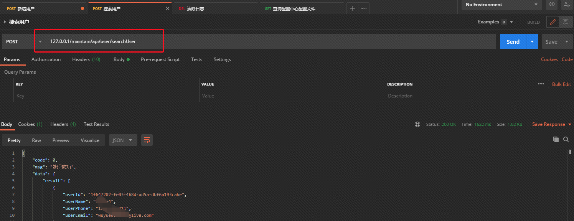
Task: View the response in Raw mode
Action: tap(36, 140)
